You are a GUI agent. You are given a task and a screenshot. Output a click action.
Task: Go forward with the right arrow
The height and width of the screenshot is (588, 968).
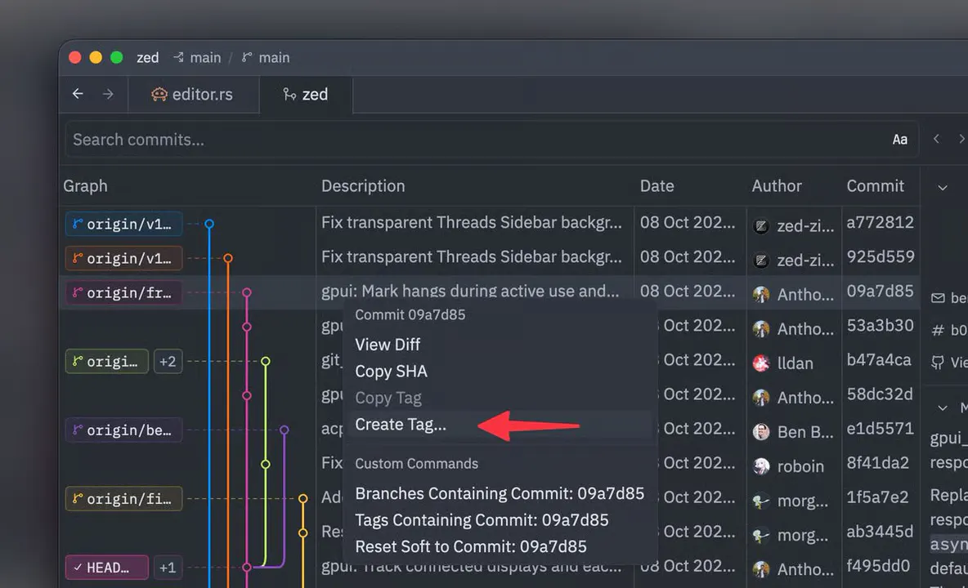tap(108, 94)
